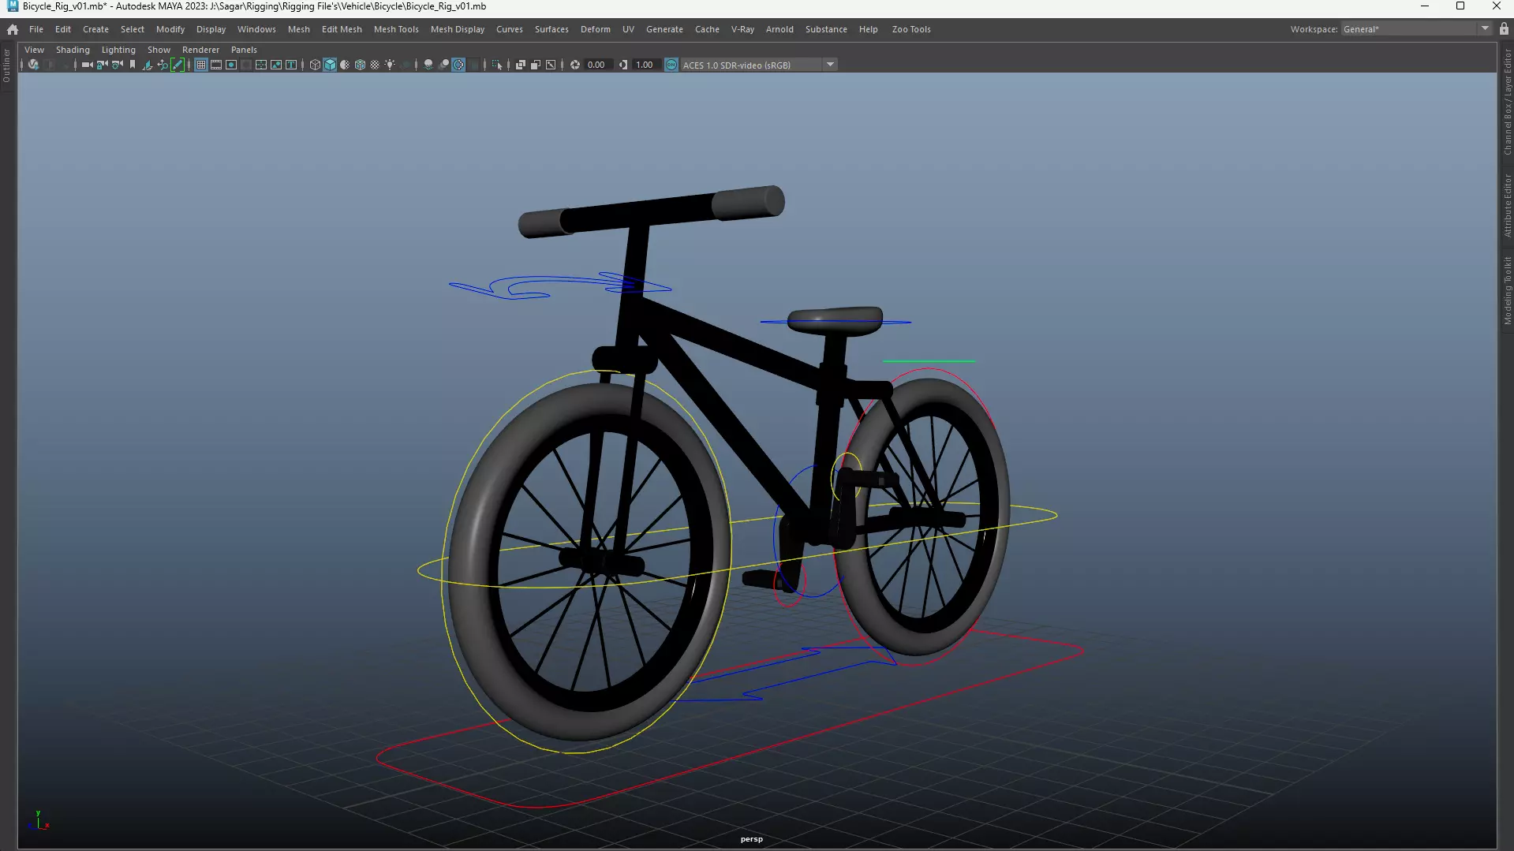Open the Modify menu
The image size is (1514, 851).
click(170, 29)
